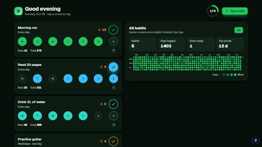The image size is (262, 147).
Task: Toggle Sunday circle for Read 20 pages
Action: pyautogui.click(x=113, y=79)
